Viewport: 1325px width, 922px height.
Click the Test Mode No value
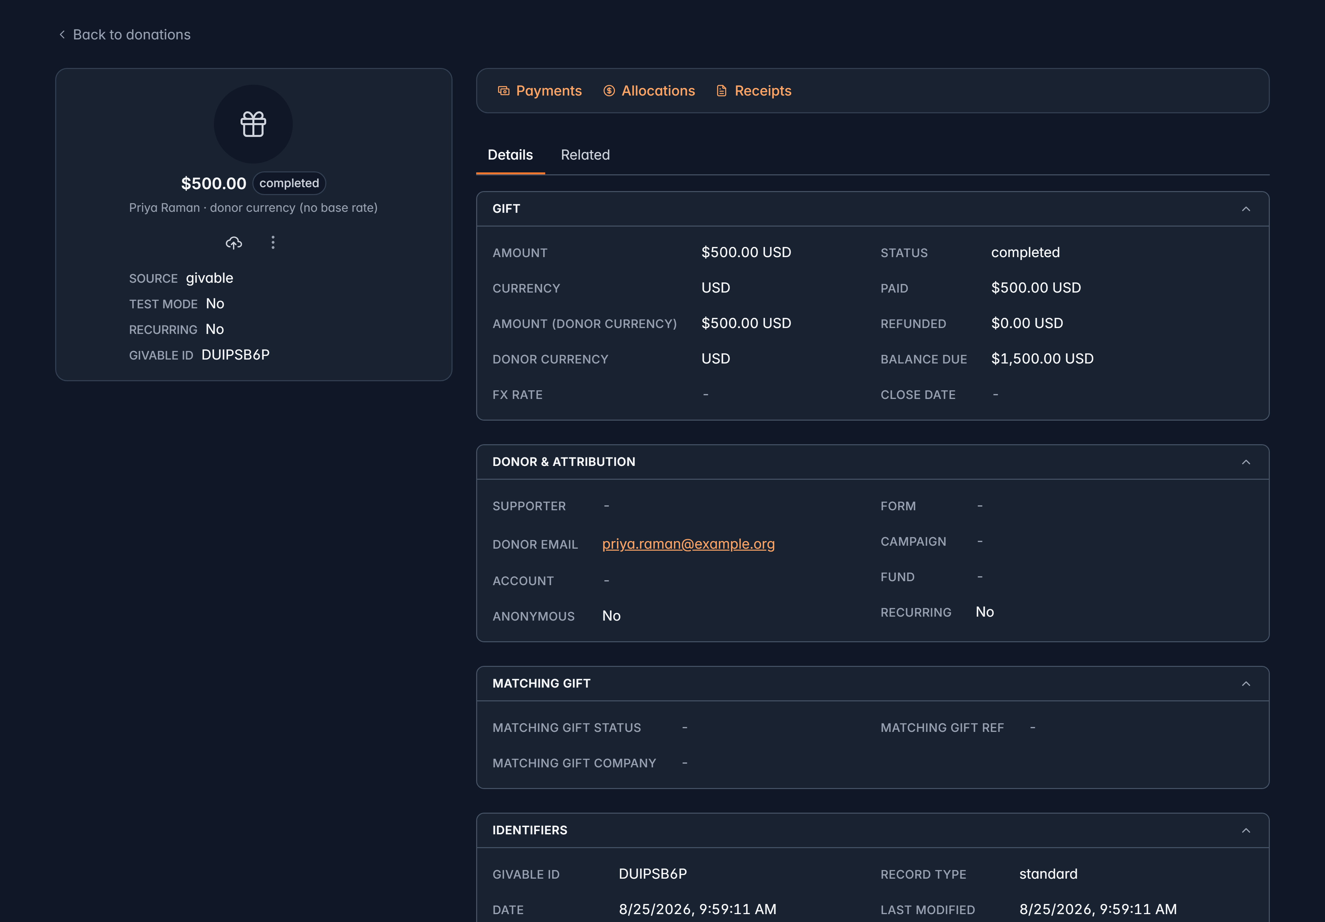click(x=215, y=304)
